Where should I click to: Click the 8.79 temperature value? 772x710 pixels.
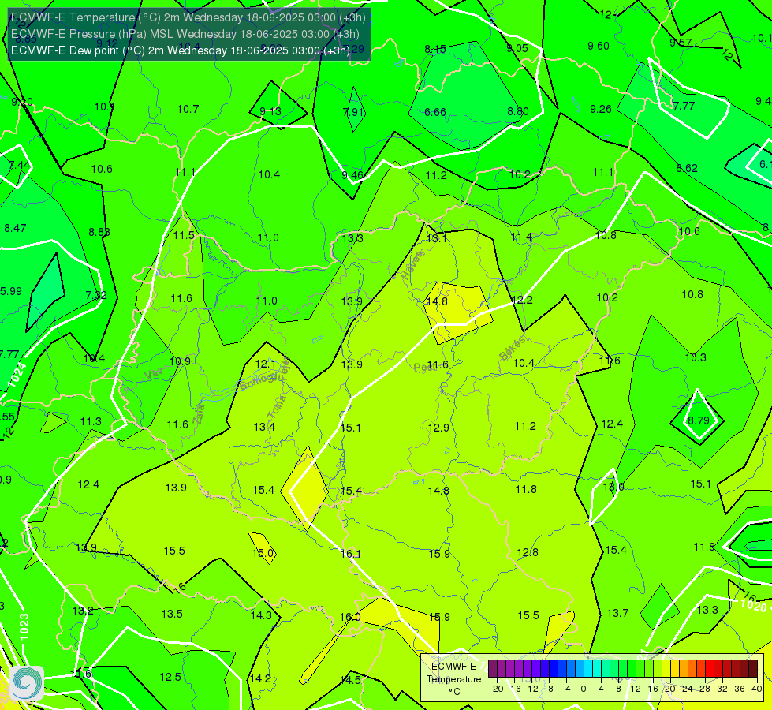click(x=699, y=420)
